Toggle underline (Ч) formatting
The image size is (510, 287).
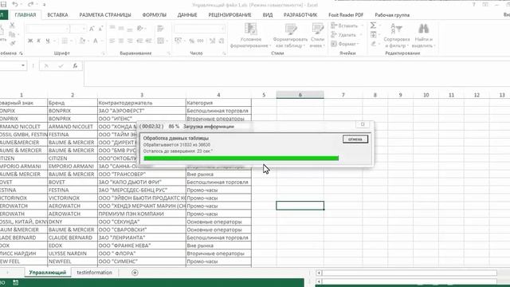point(48,41)
